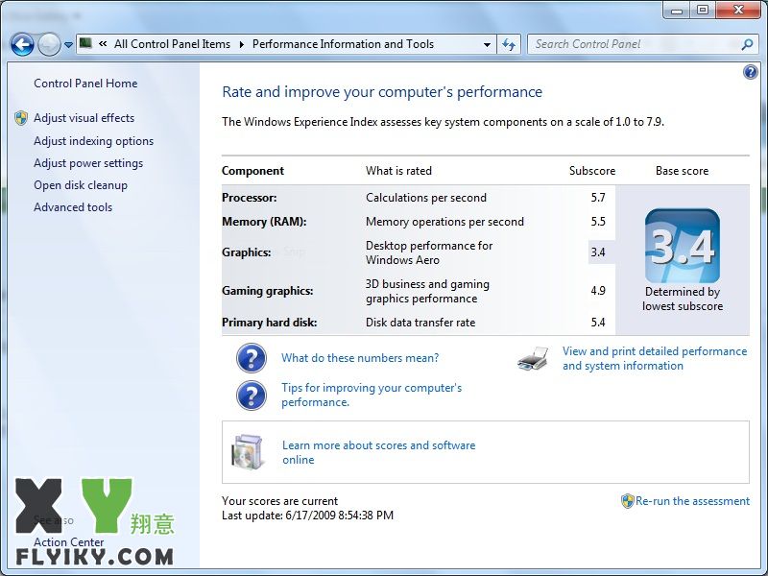The width and height of the screenshot is (768, 576).
Task: Click the greyed Forward arrow button
Action: click(49, 44)
